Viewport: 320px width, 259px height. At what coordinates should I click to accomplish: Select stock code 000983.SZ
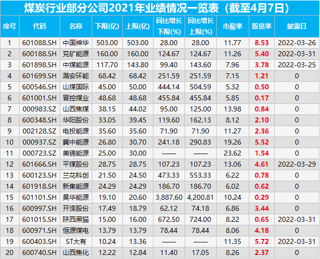(40, 109)
